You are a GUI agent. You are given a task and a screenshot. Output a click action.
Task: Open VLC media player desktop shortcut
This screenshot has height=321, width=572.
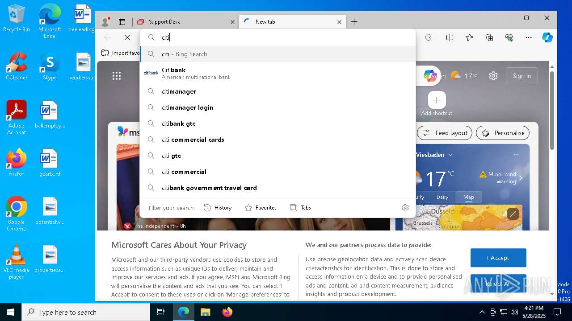pos(17,262)
